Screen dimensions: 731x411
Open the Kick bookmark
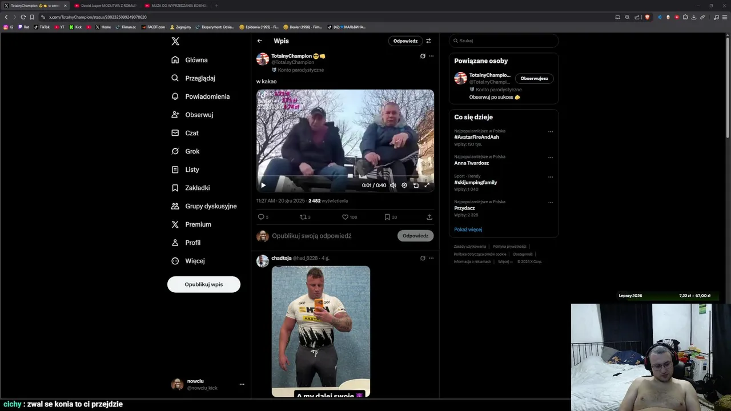pos(76,27)
